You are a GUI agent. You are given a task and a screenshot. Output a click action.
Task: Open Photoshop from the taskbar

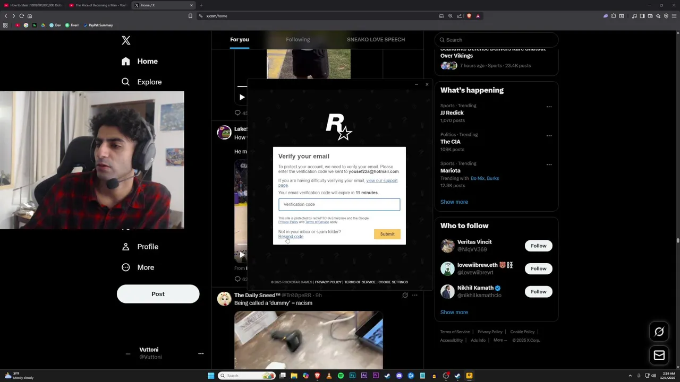(352, 376)
